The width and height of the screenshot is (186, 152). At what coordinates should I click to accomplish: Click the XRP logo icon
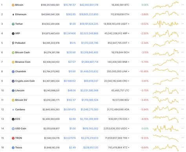click(13, 33)
